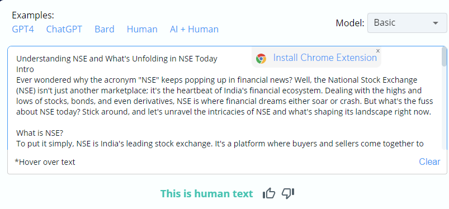Clear the text box using Clear
Viewport: 449px width, 209px height.
pyautogui.click(x=429, y=161)
